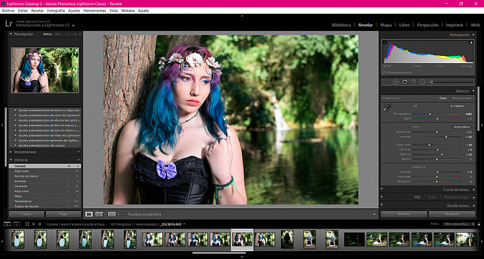Collapse the left panel group arrow

(2, 125)
